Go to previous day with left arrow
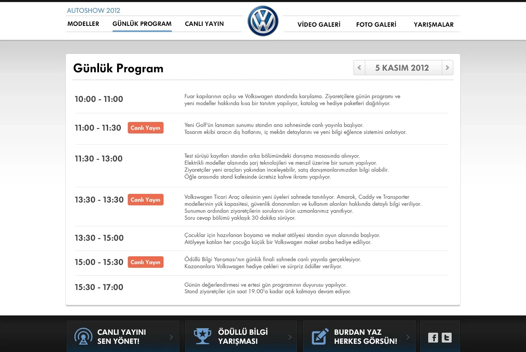Image resolution: width=526 pixels, height=352 pixels. (359, 68)
